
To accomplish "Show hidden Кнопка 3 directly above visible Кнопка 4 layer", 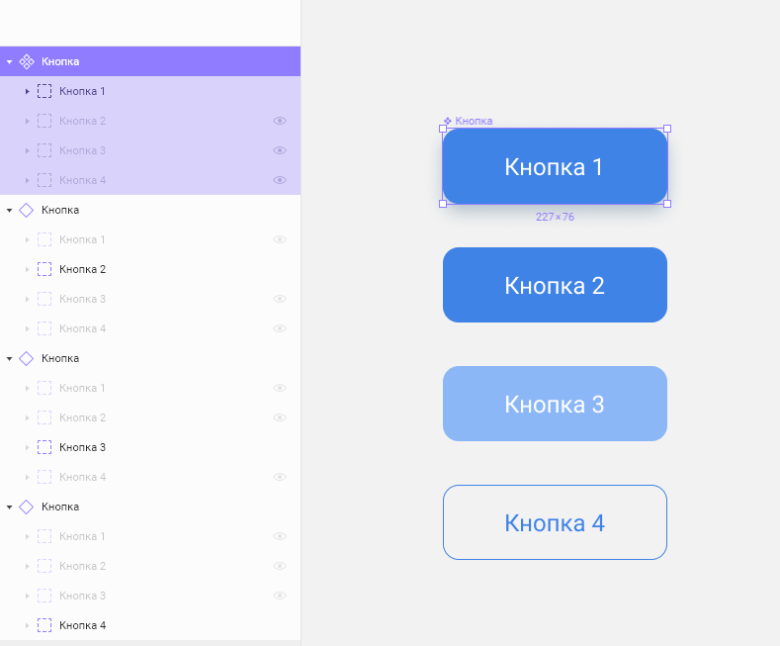I will (x=280, y=596).
